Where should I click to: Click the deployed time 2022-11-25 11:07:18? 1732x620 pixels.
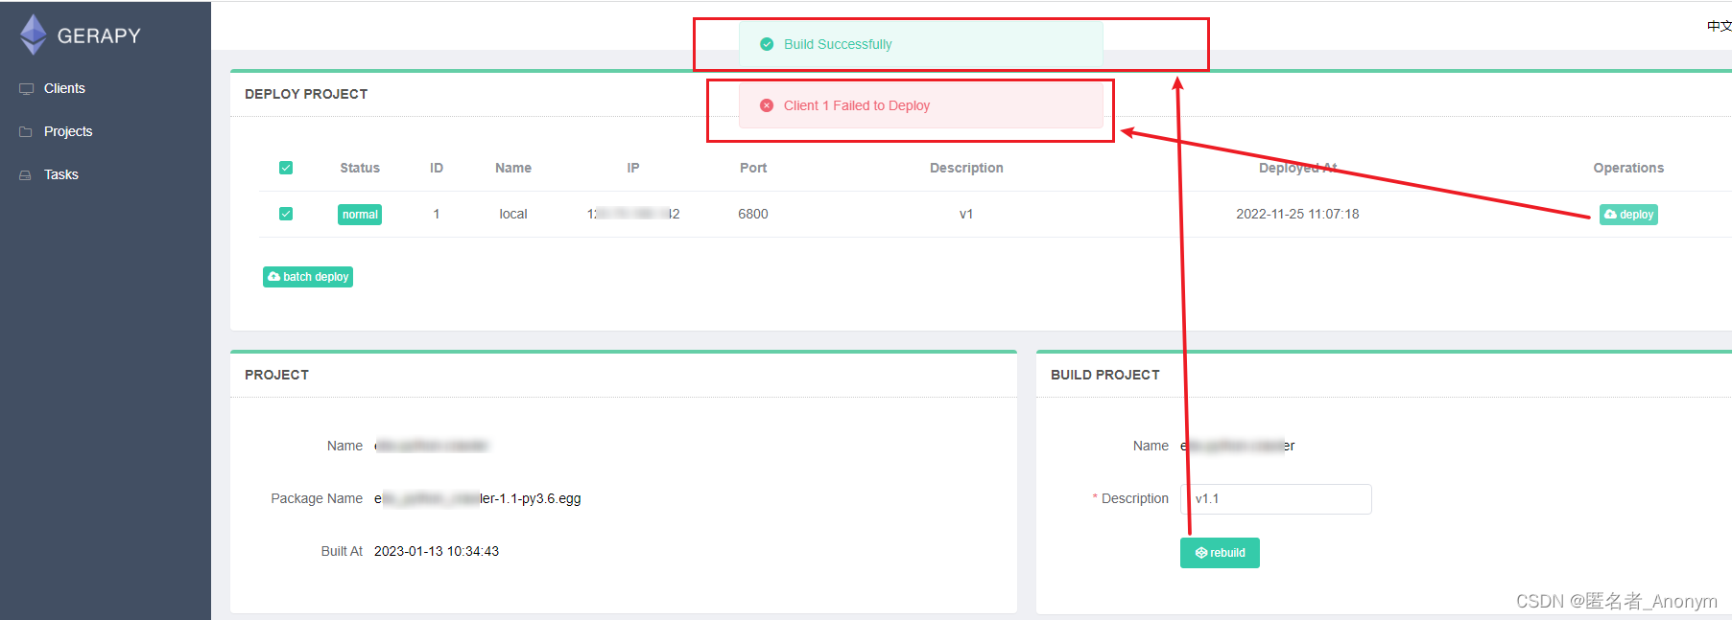(x=1297, y=214)
